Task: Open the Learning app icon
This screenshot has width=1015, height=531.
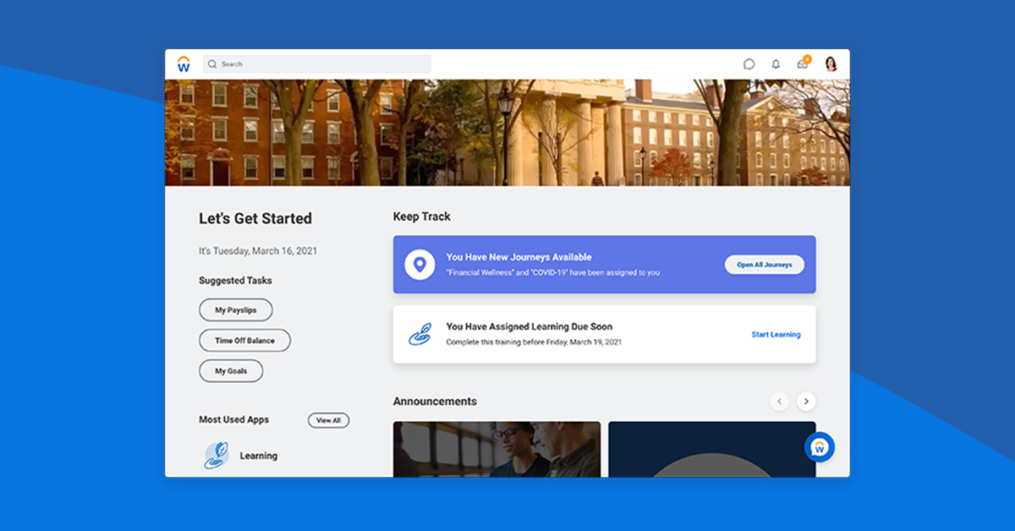Action: coord(216,456)
